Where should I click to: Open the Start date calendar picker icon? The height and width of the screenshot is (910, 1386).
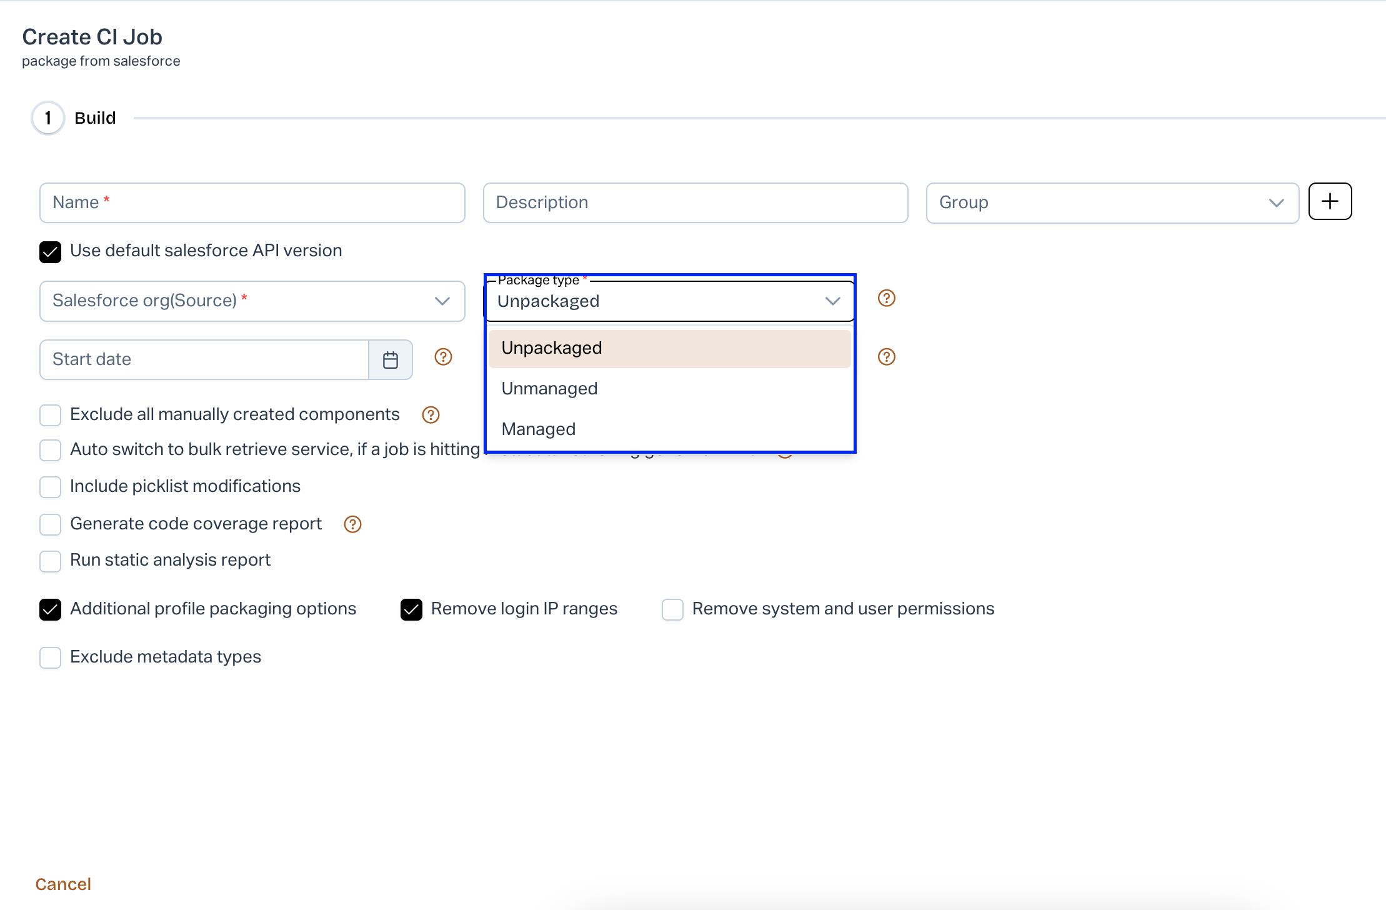391,359
